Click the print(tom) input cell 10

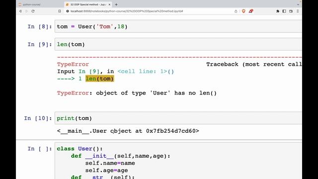(178, 118)
